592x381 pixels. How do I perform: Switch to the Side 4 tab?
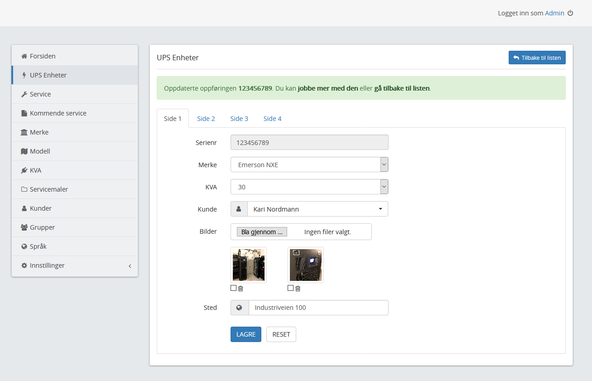point(272,119)
